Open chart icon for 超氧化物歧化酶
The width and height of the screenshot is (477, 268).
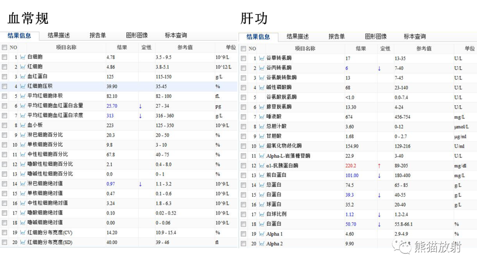click(261, 146)
